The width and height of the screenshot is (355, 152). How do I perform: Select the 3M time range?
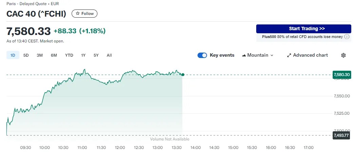tap(40, 55)
